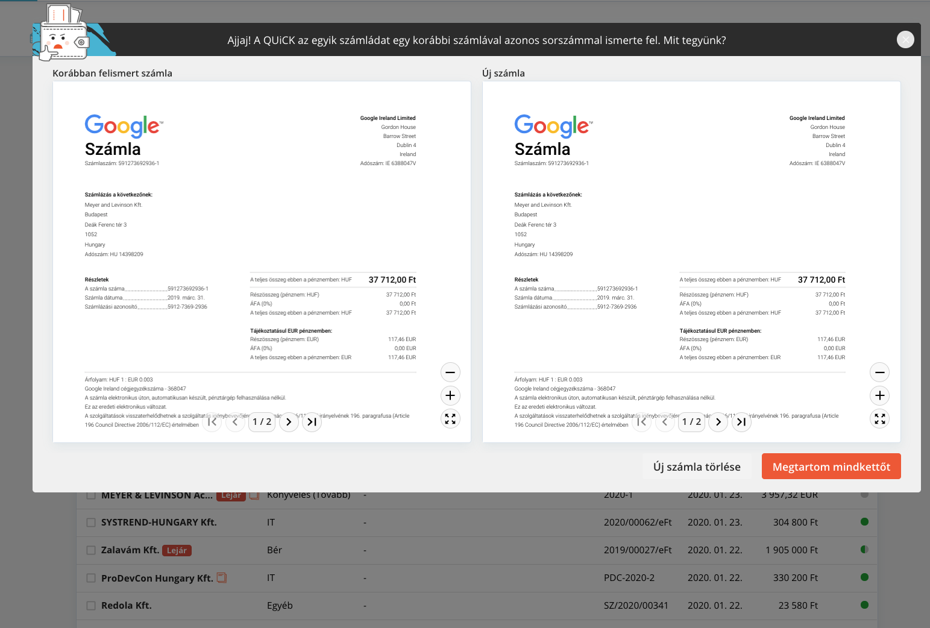Jump to last page in earlier invoice
This screenshot has width=930, height=628.
[x=312, y=422]
